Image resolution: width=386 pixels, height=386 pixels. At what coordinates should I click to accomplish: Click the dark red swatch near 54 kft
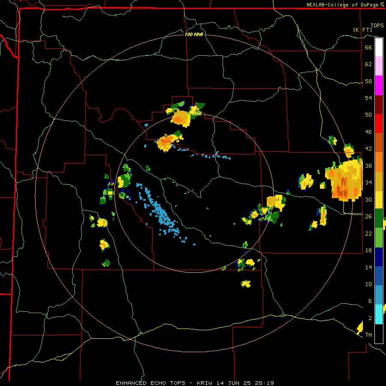[x=379, y=105]
